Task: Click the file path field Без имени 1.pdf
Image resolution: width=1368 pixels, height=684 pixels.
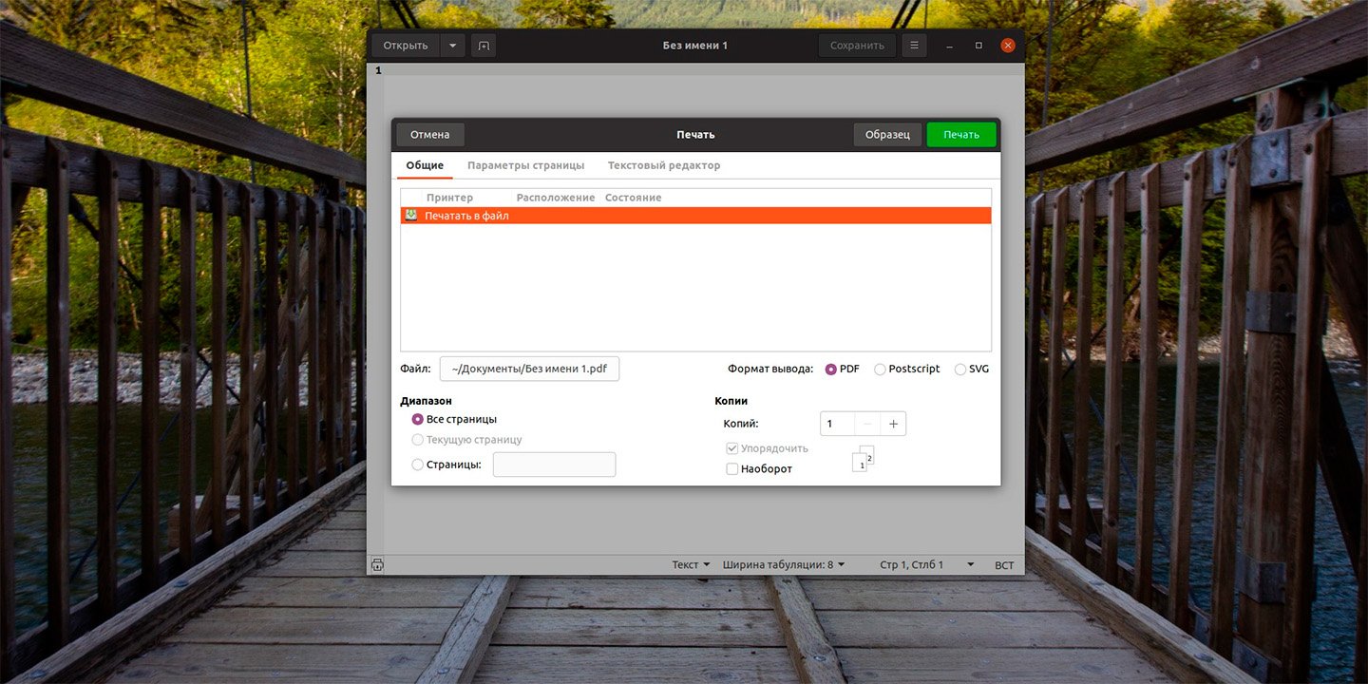Action: pos(529,370)
